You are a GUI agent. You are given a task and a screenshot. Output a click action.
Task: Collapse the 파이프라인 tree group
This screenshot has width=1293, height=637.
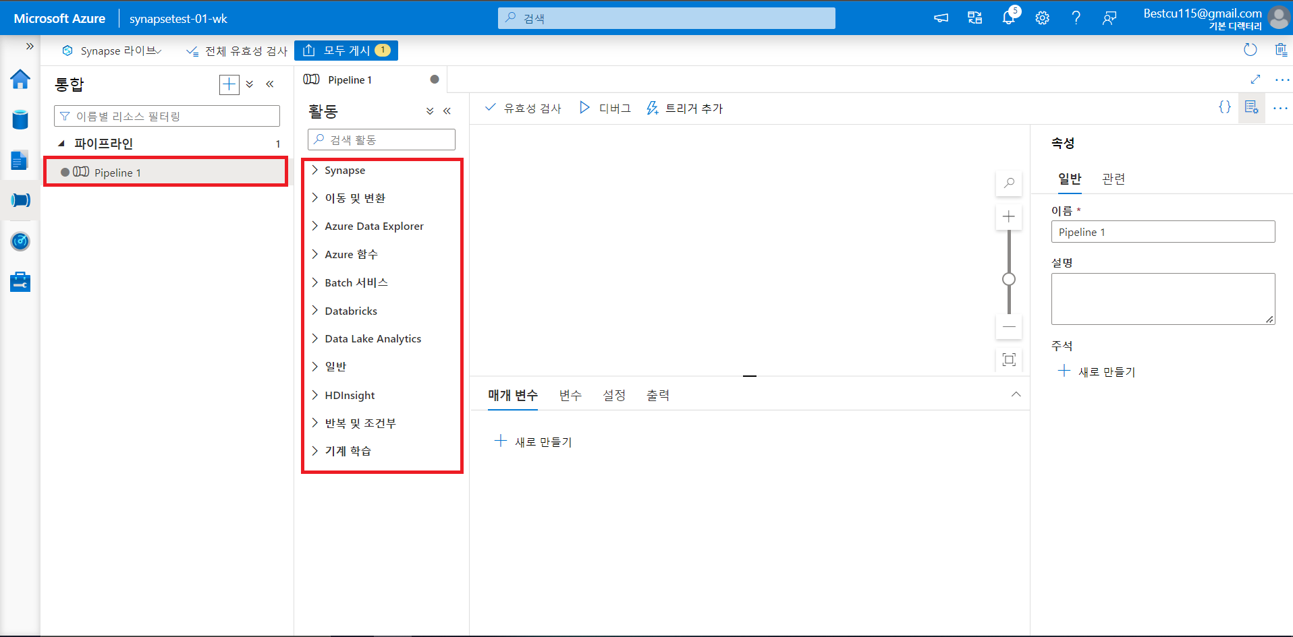(61, 144)
